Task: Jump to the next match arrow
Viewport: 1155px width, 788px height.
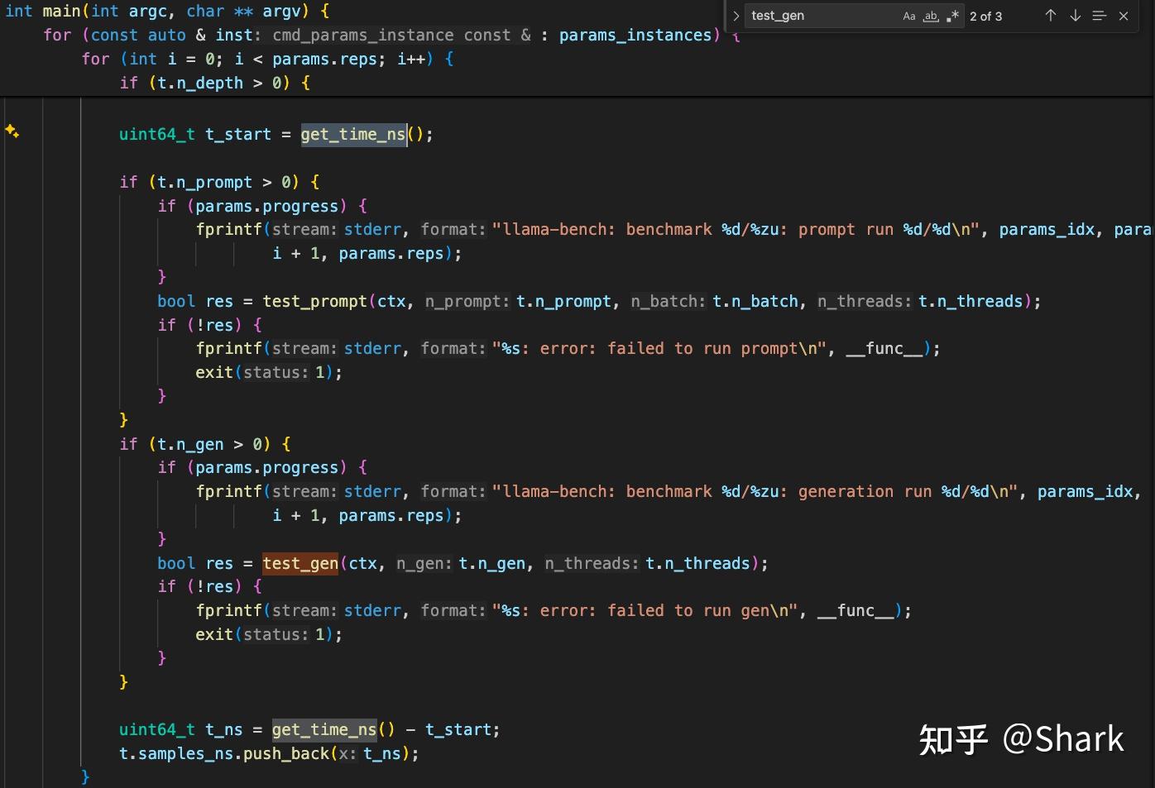Action: click(x=1075, y=16)
